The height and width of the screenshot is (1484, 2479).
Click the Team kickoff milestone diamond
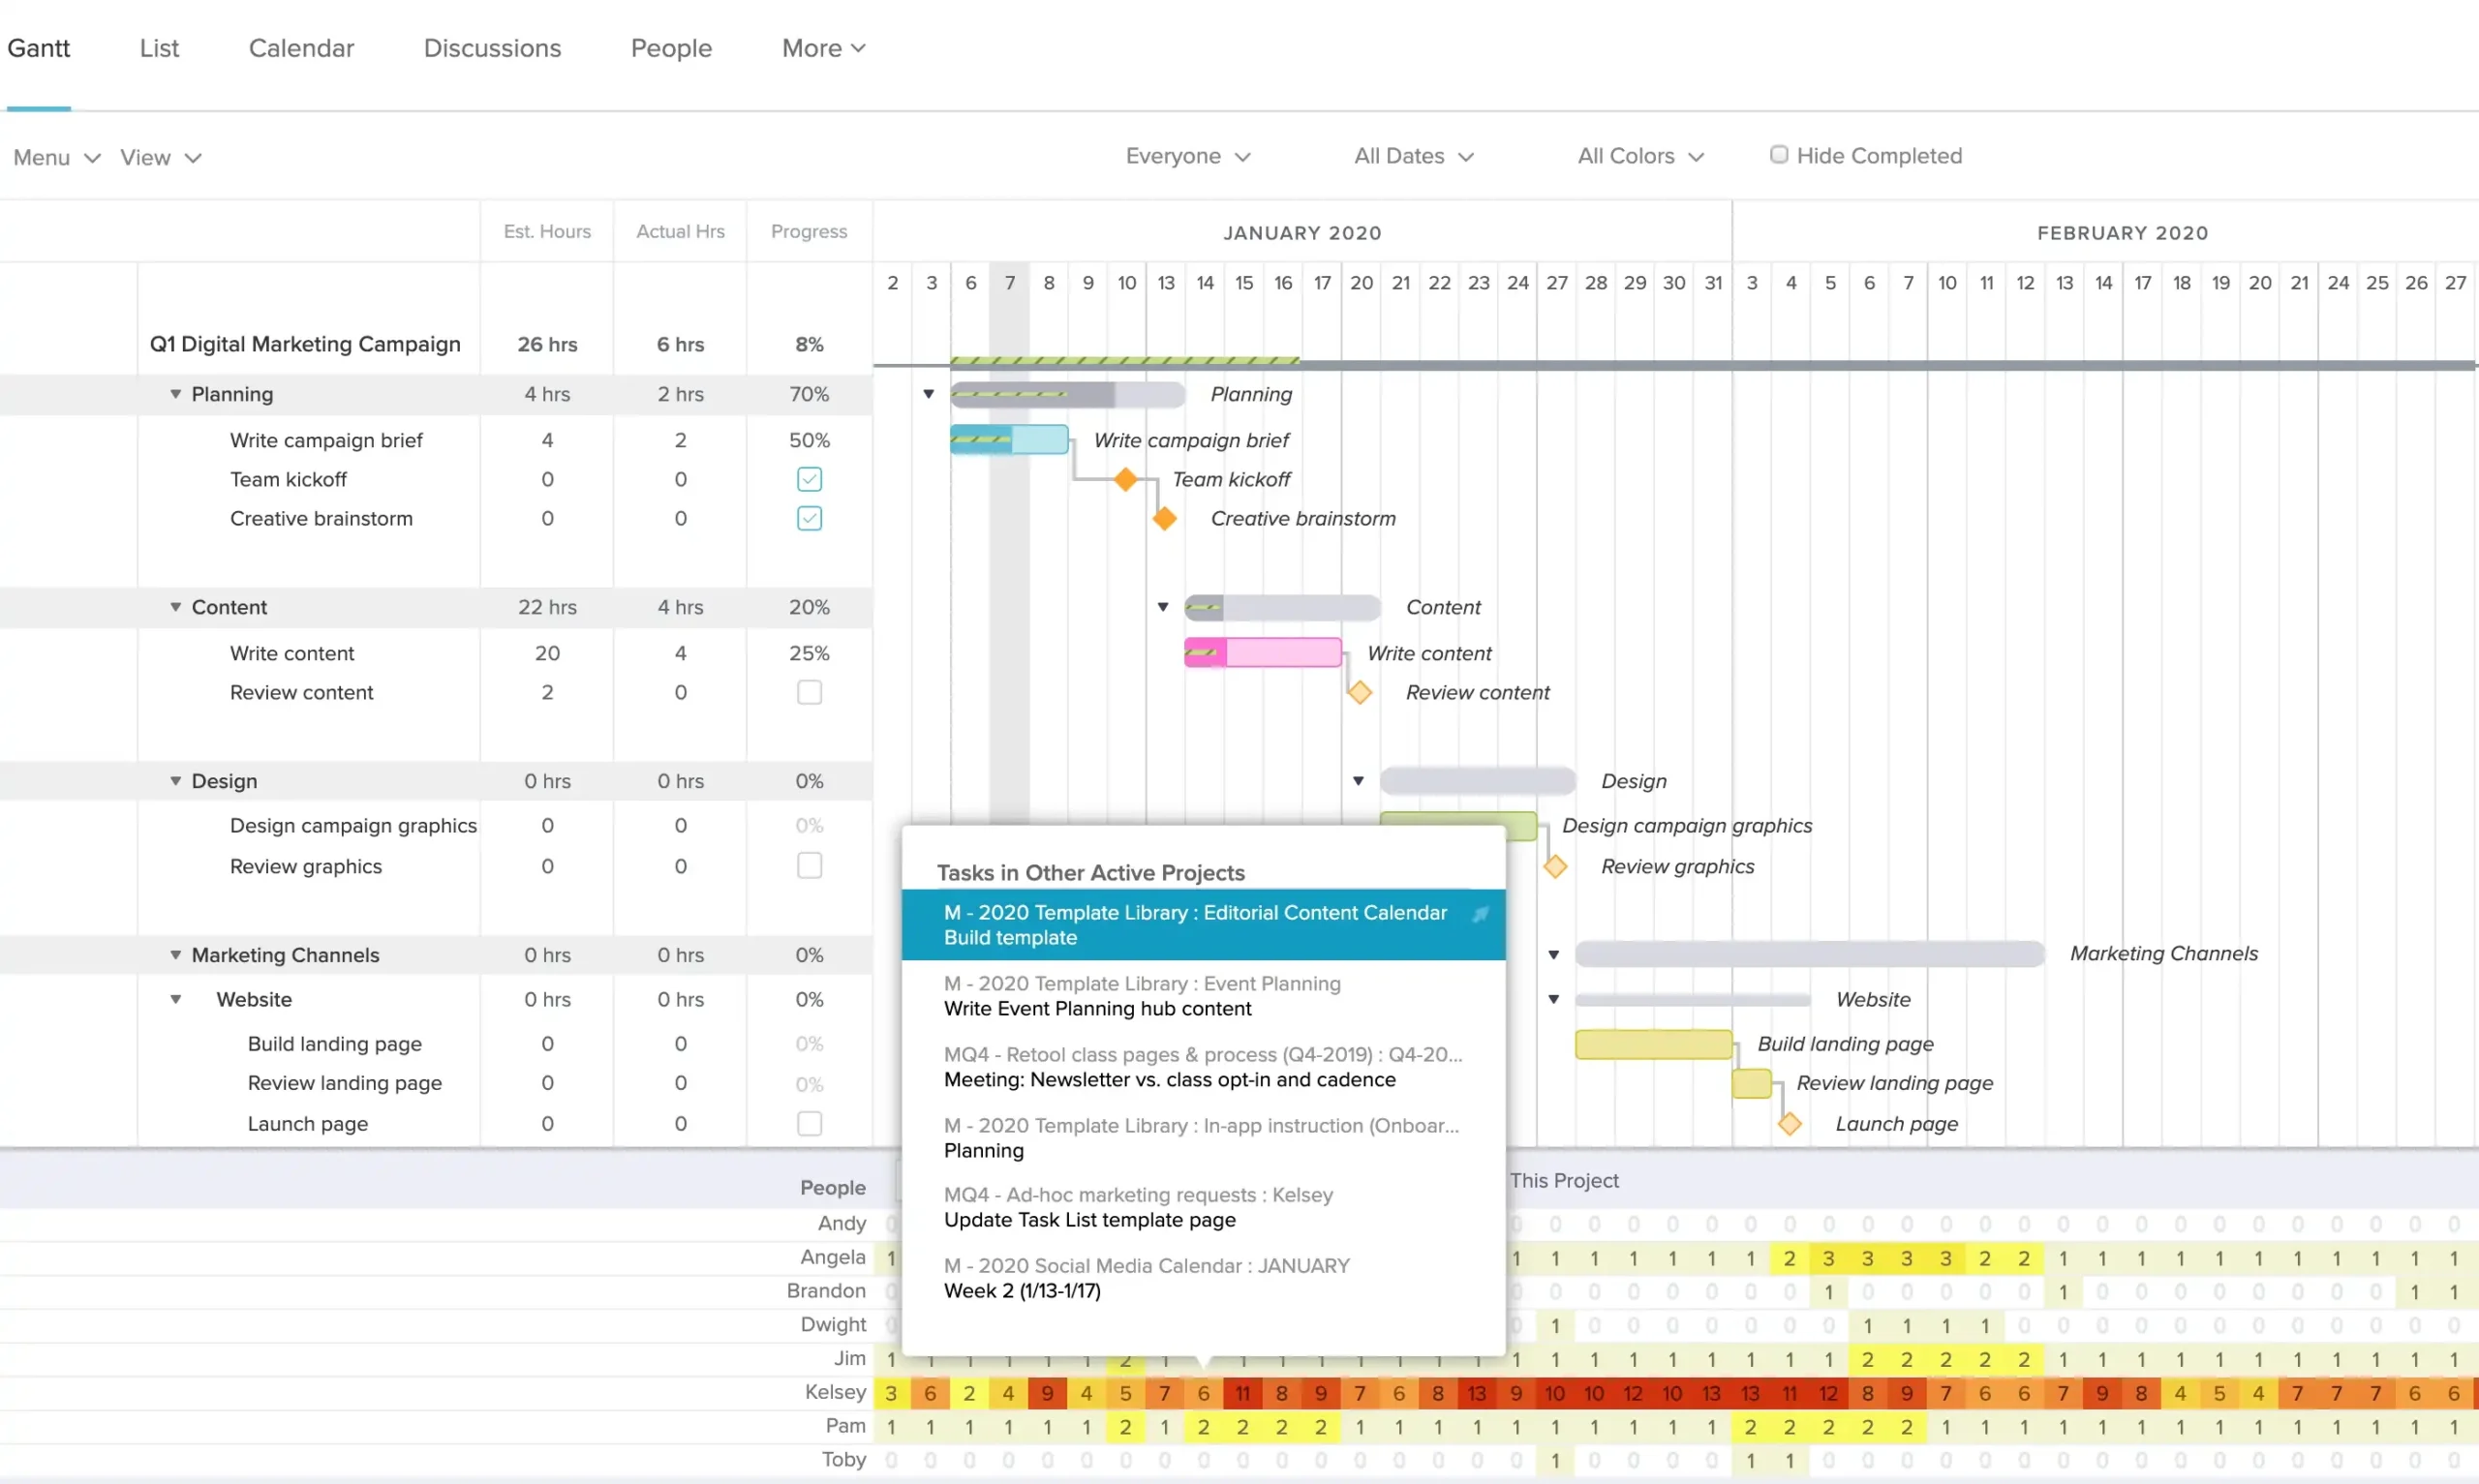(x=1127, y=479)
